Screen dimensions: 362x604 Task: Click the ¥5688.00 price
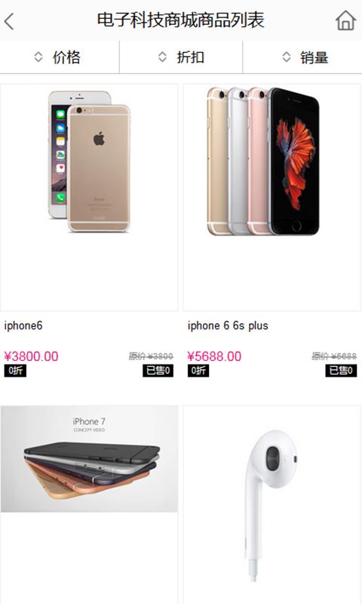click(214, 356)
